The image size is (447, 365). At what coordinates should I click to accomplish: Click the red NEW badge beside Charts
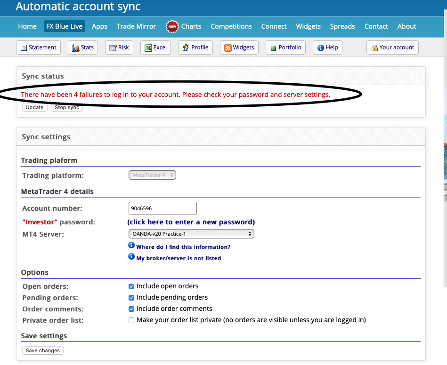pos(172,27)
